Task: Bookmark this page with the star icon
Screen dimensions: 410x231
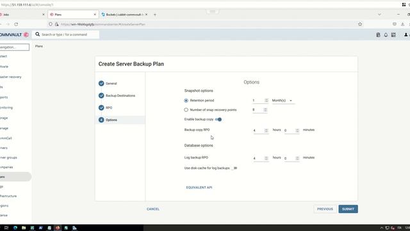Action: (x=360, y=24)
